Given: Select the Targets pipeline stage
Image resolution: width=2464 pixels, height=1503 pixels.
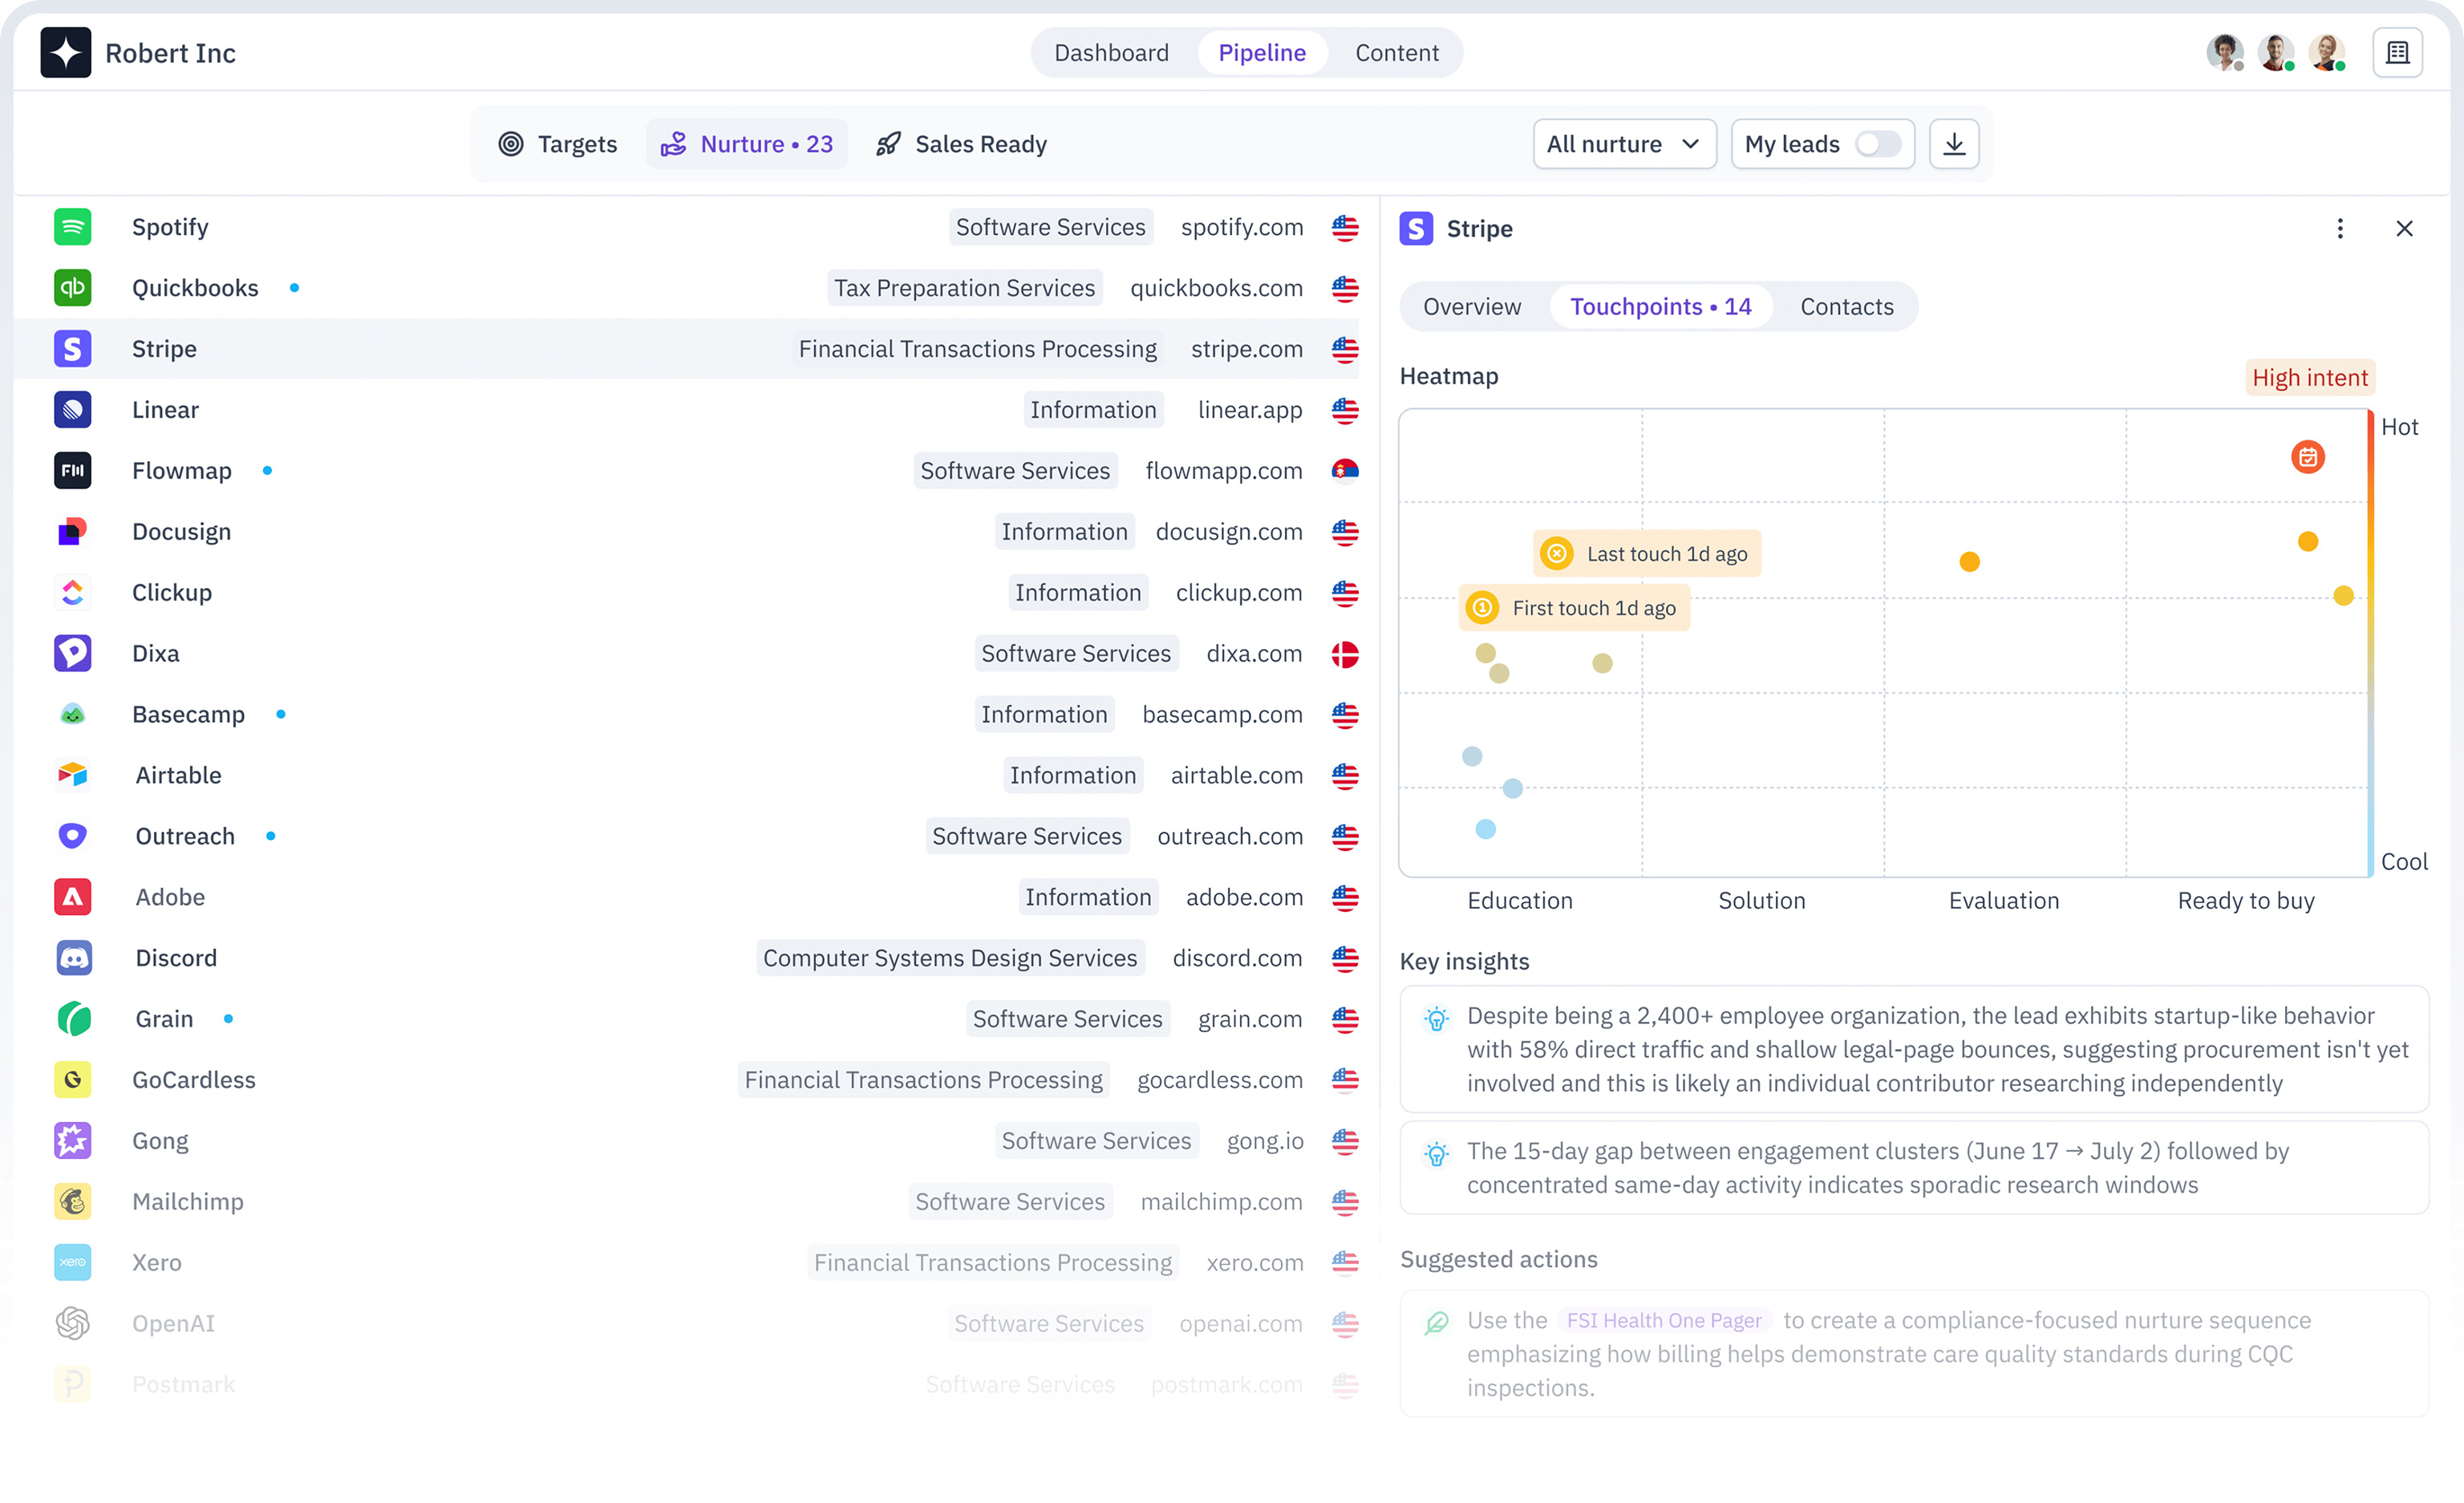Looking at the screenshot, I should pos(558,144).
